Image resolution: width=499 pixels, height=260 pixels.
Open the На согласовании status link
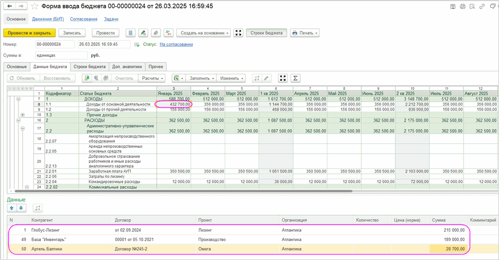pos(176,44)
